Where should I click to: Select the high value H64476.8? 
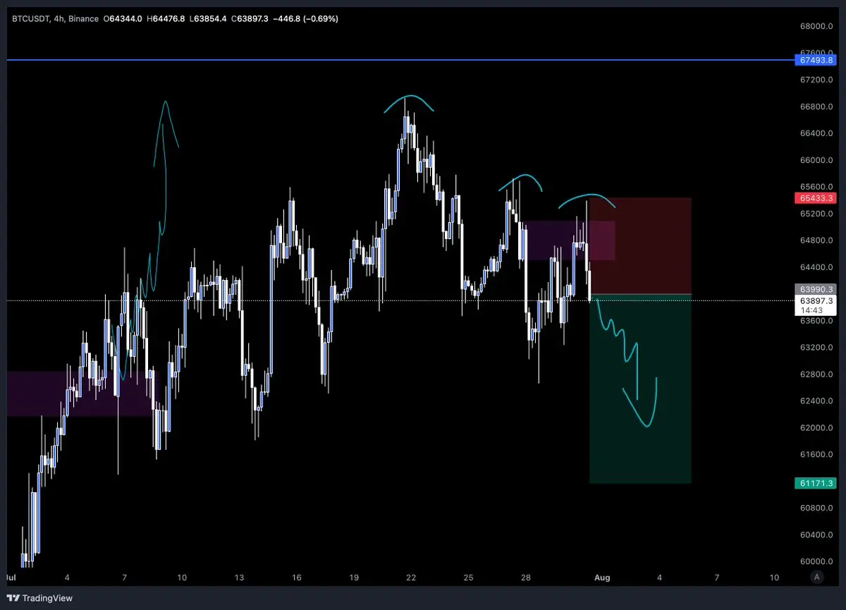point(166,18)
